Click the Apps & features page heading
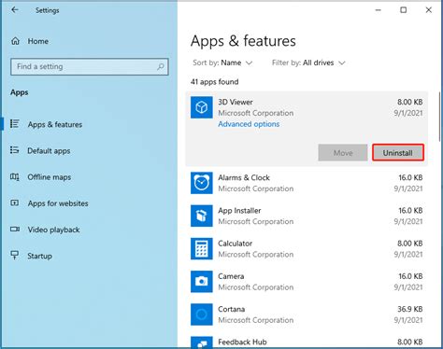443x349 pixels. [x=243, y=41]
